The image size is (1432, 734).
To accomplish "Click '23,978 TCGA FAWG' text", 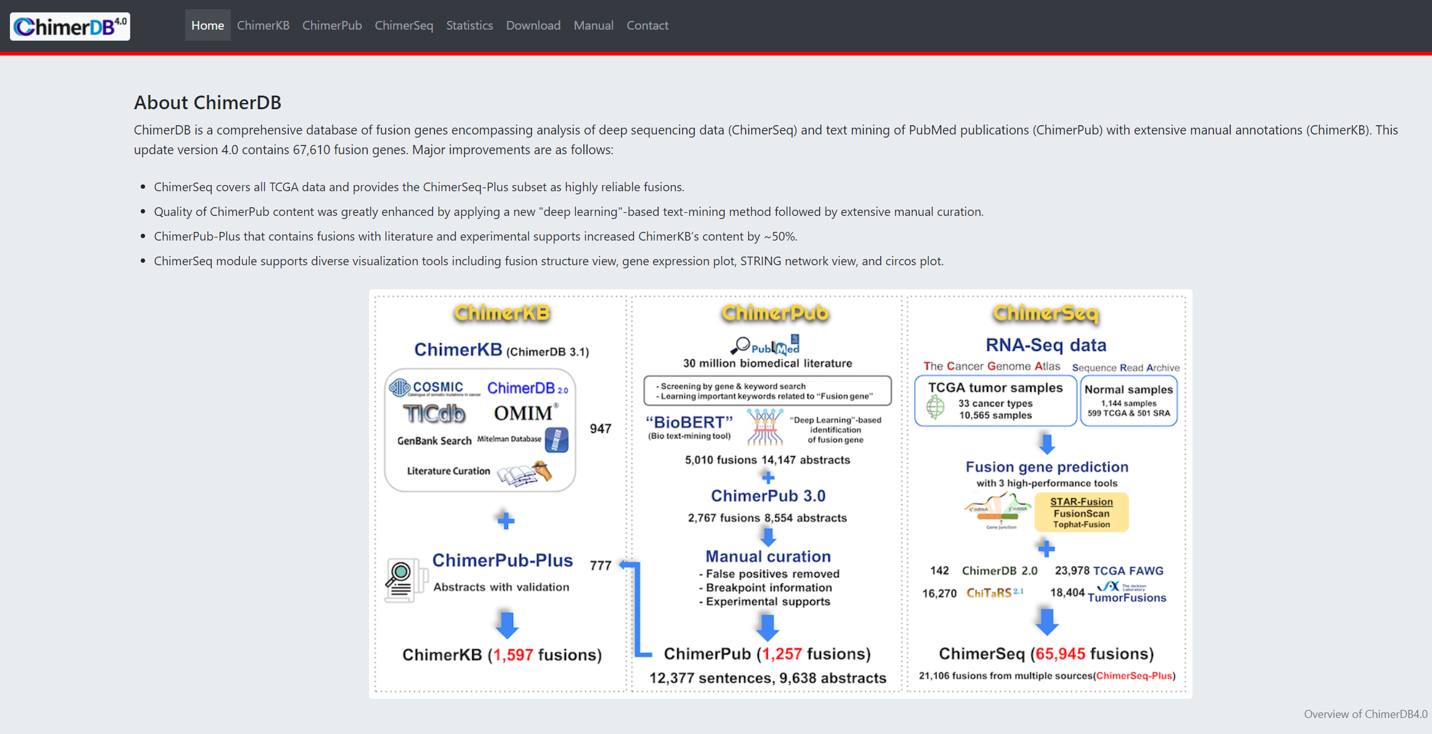I will (1109, 571).
